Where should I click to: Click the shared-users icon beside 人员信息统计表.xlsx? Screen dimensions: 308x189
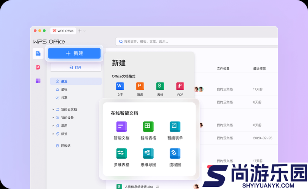[x=157, y=187]
